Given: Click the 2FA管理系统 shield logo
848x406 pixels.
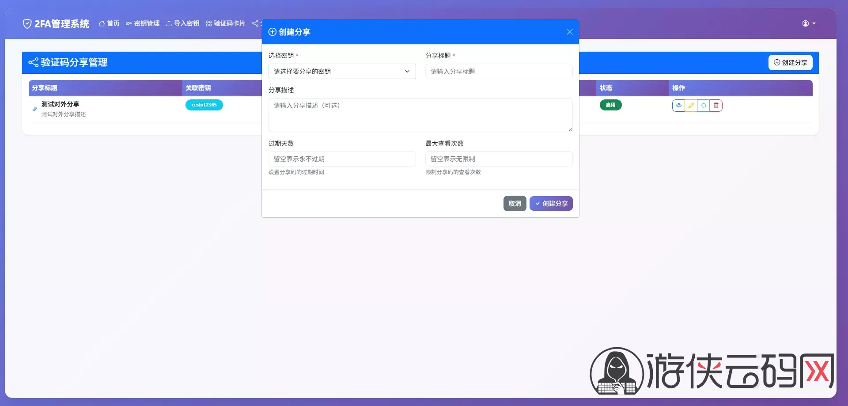Looking at the screenshot, I should point(27,24).
